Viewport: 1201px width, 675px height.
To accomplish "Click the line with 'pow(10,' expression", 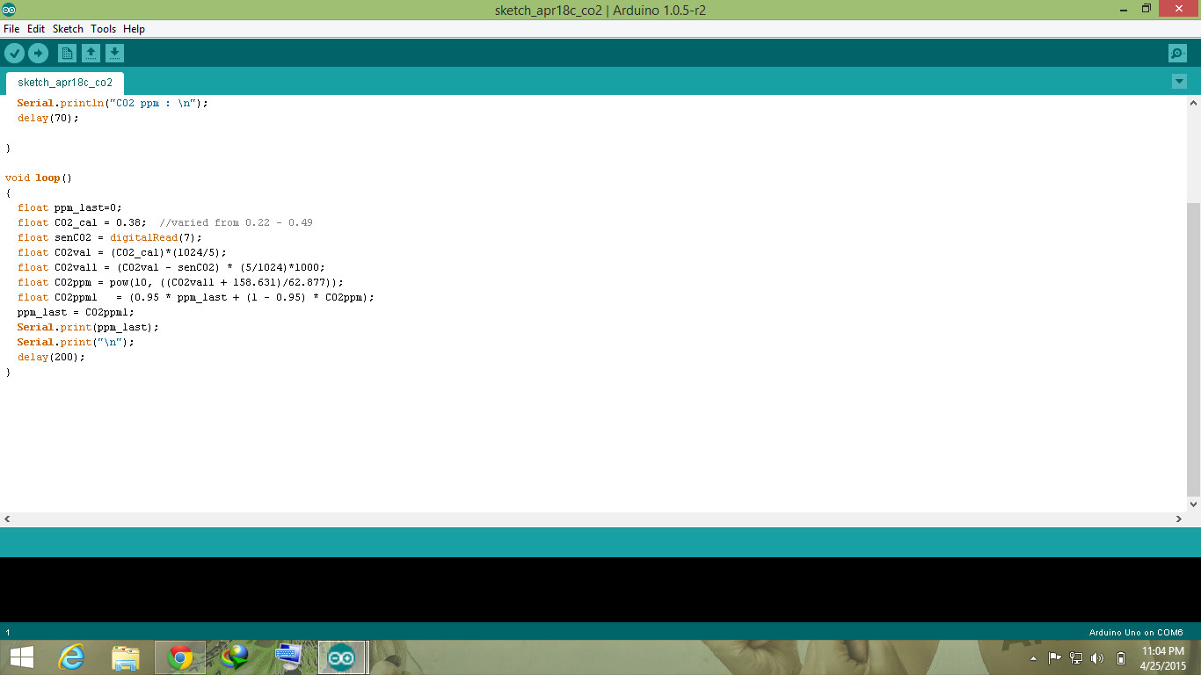I will point(180,282).
